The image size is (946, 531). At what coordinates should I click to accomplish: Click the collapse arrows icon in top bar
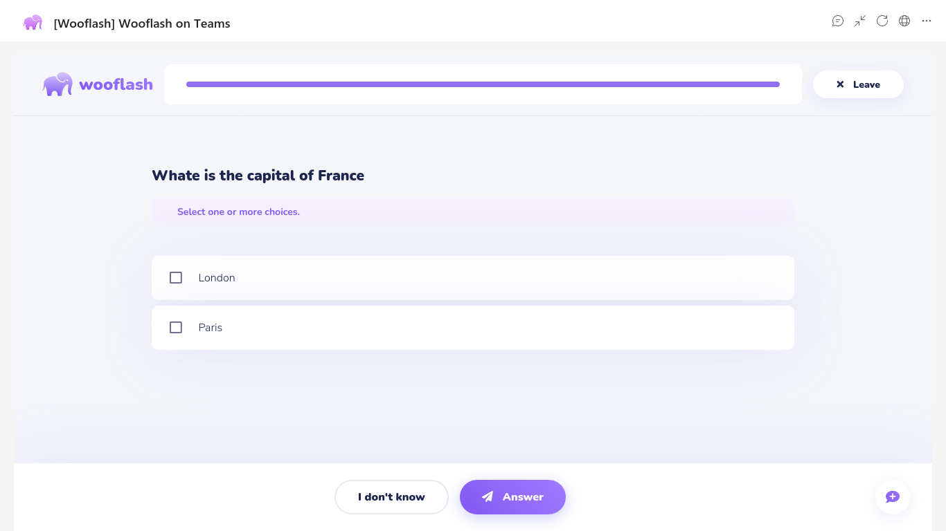click(860, 21)
